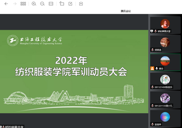Zoom out with the magnifier minus icon
Screen dimensions: 182x128
pos(42,4)
